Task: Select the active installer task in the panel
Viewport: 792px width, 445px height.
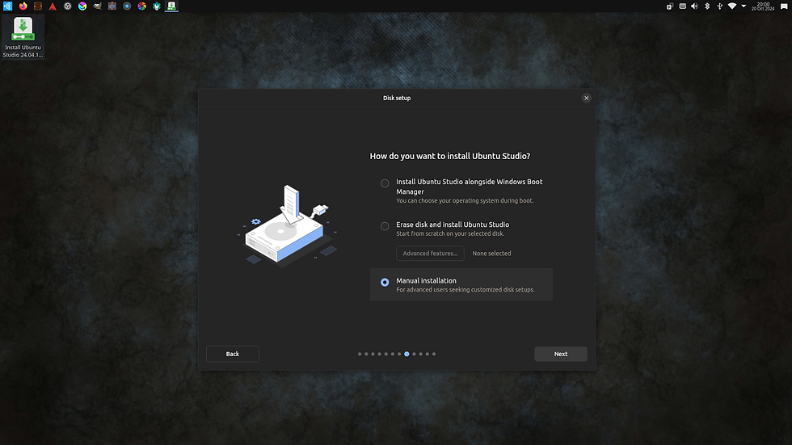Action: click(x=171, y=6)
